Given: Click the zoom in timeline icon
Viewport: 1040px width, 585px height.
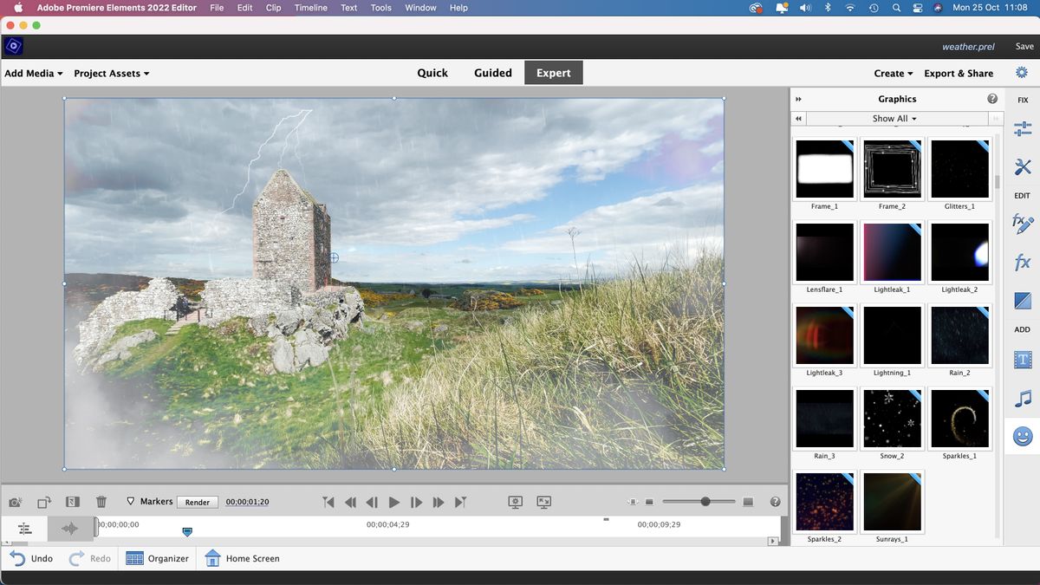Looking at the screenshot, I should tap(749, 502).
